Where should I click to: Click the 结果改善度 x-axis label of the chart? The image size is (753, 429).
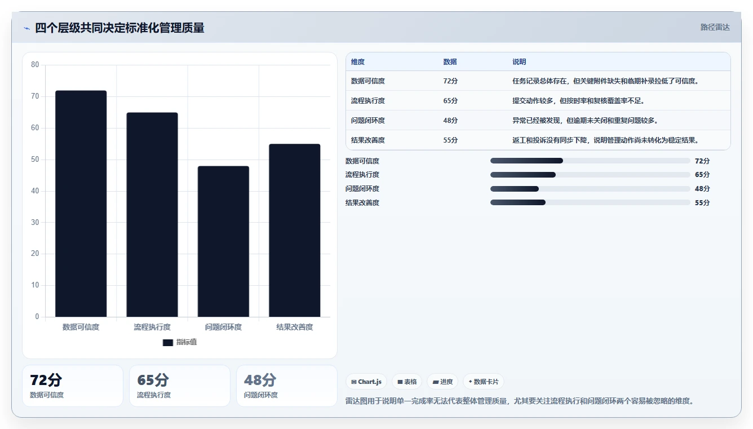point(294,327)
